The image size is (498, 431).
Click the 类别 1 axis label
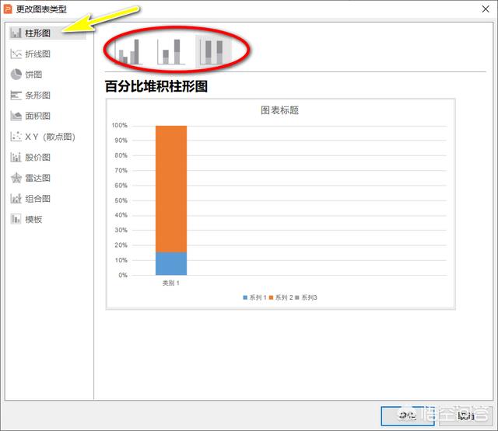[171, 283]
